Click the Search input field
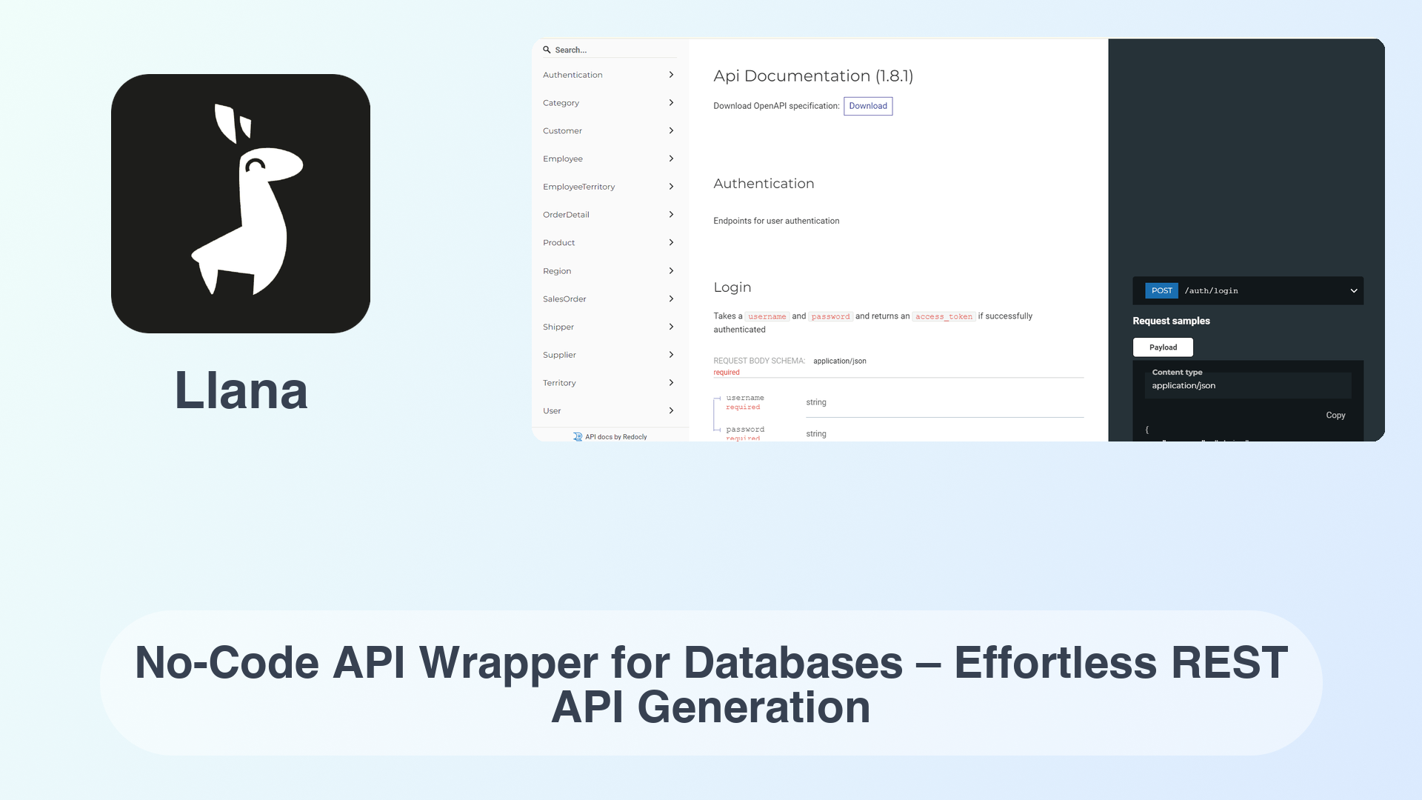This screenshot has height=800, width=1422. (611, 49)
